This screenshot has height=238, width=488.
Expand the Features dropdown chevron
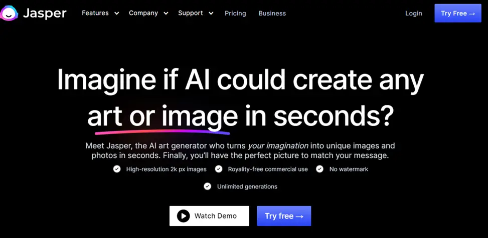tap(117, 13)
